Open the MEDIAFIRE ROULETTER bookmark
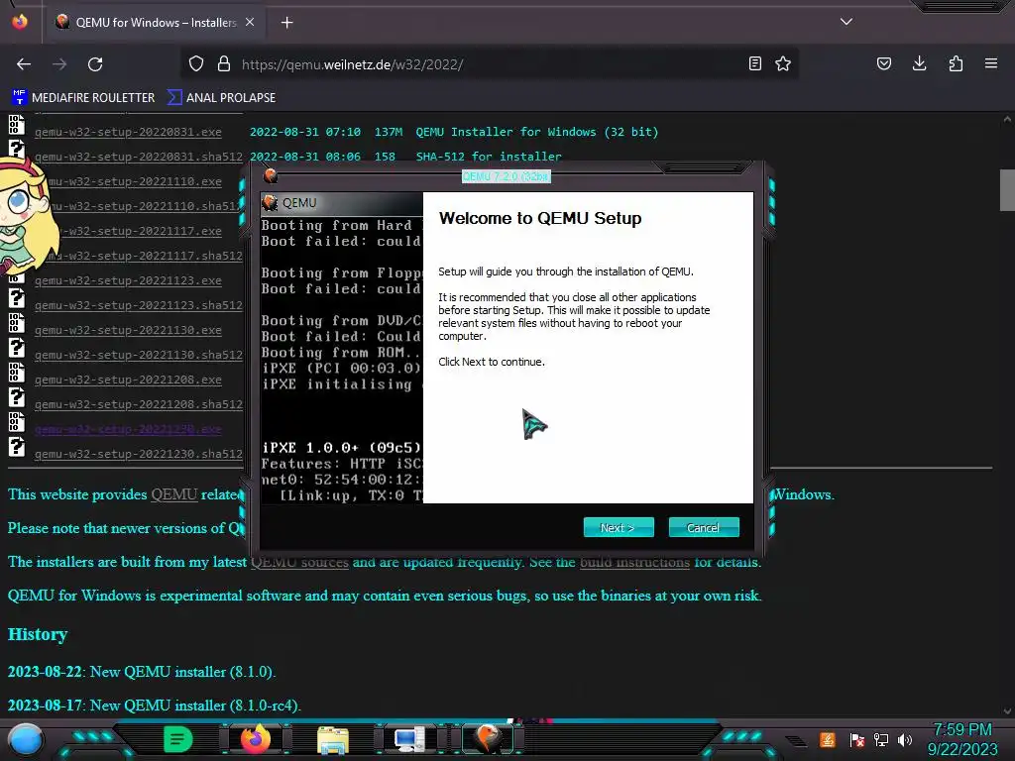Image resolution: width=1015 pixels, height=761 pixels. coord(83,98)
